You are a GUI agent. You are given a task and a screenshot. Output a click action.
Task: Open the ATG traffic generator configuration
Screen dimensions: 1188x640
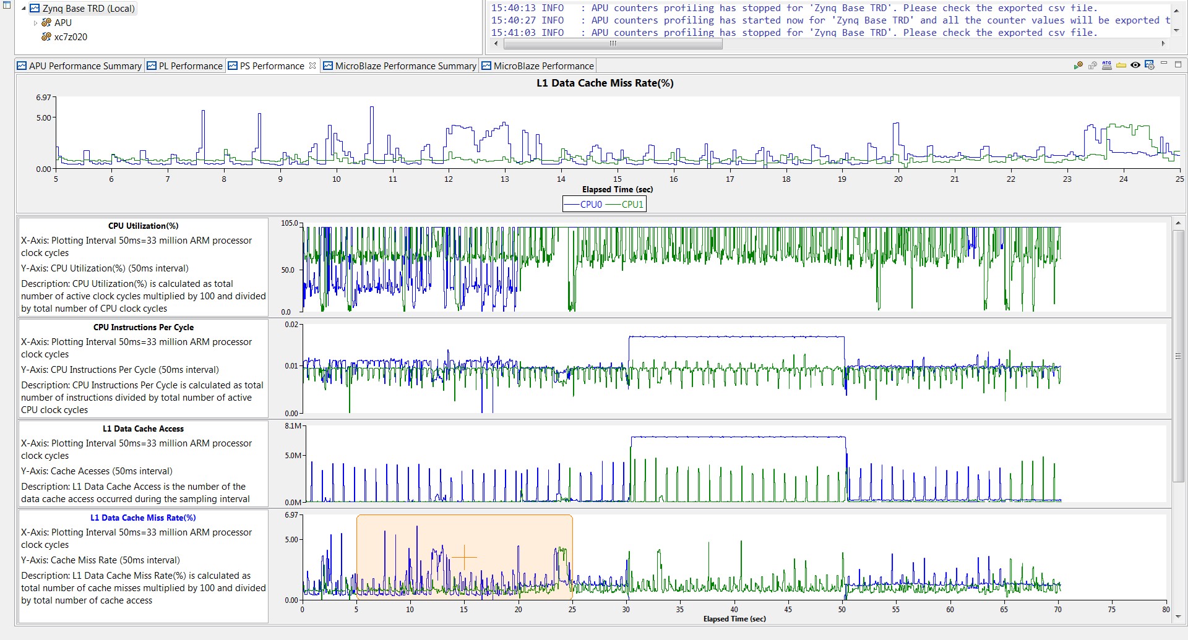[1107, 65]
